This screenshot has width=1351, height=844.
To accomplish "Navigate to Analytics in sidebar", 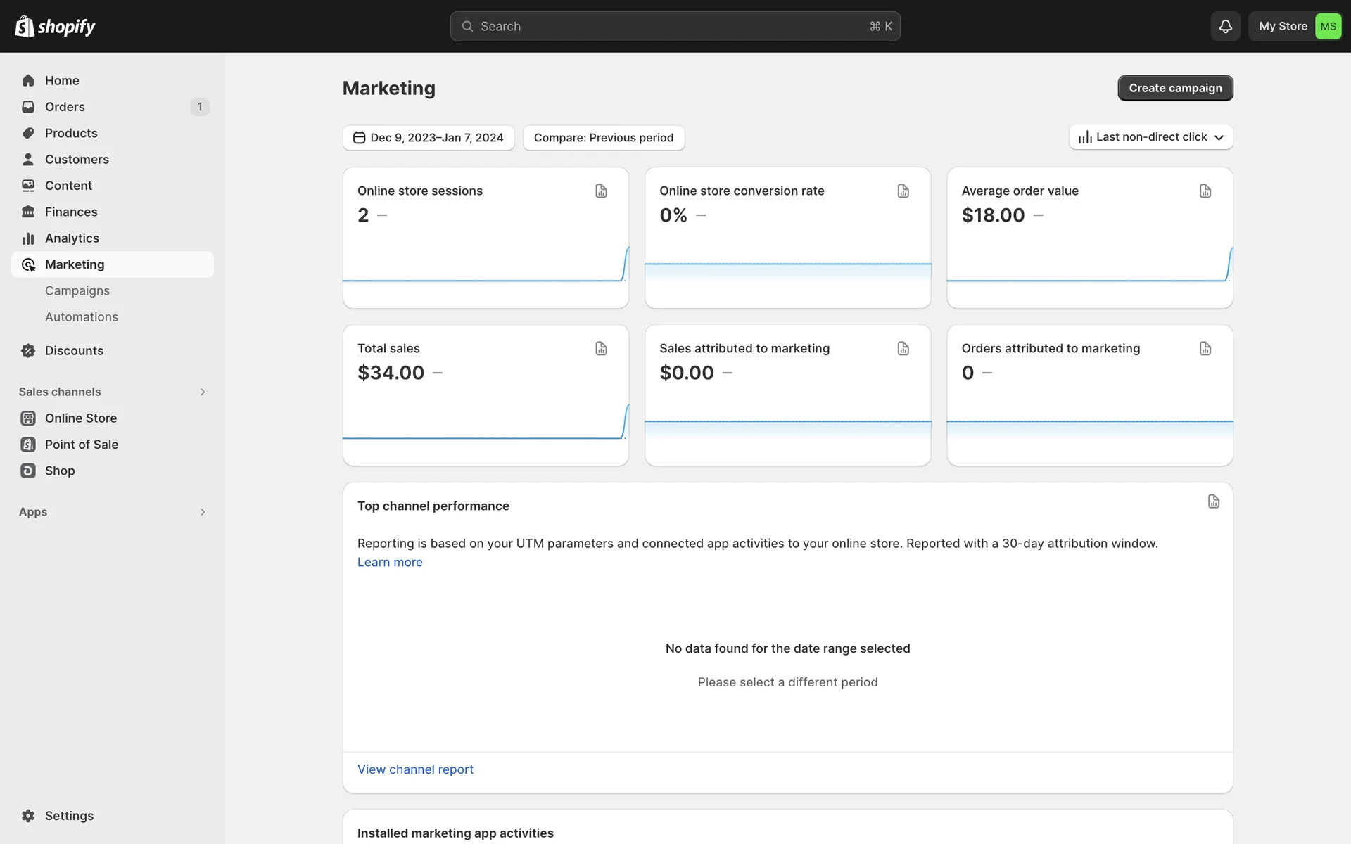I will 72,238.
